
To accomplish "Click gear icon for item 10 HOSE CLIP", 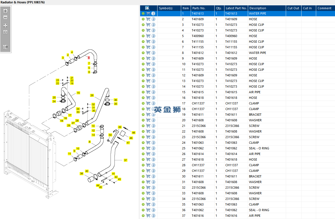I will [x=143, y=64].
